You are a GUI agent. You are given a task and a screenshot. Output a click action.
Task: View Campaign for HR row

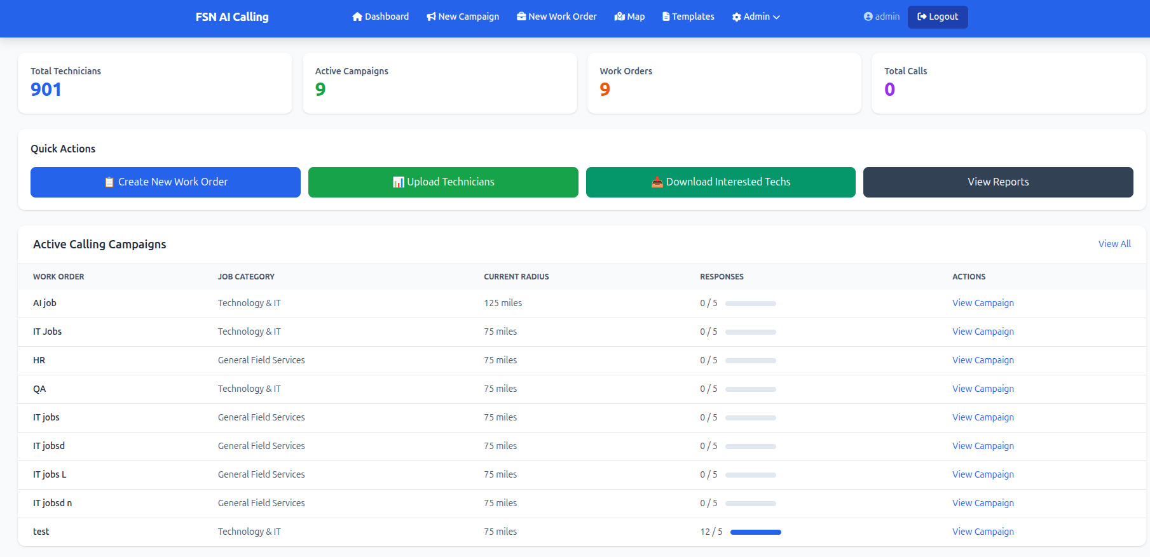click(x=983, y=360)
